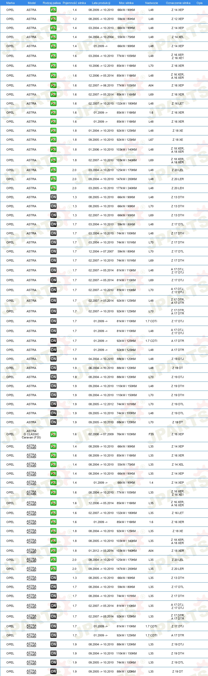Select diesel ON icon in 12.2004 -> 07.2007 row
The width and height of the screenshot is (208, 676).
(53, 251)
